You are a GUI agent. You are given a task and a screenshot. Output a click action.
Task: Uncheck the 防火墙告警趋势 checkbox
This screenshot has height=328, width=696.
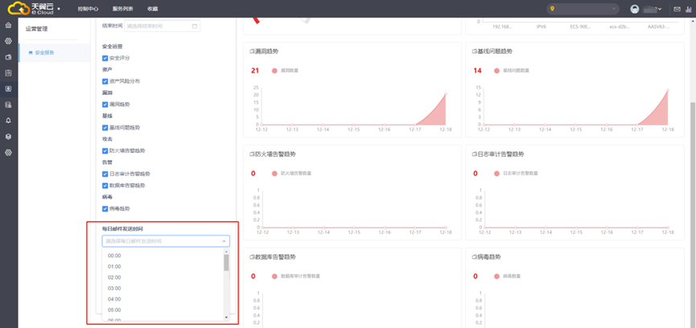[x=105, y=150]
